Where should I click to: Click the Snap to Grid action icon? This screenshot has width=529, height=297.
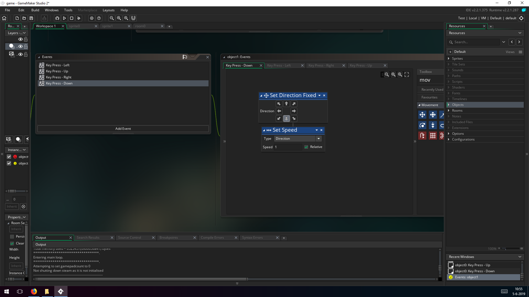click(x=433, y=136)
